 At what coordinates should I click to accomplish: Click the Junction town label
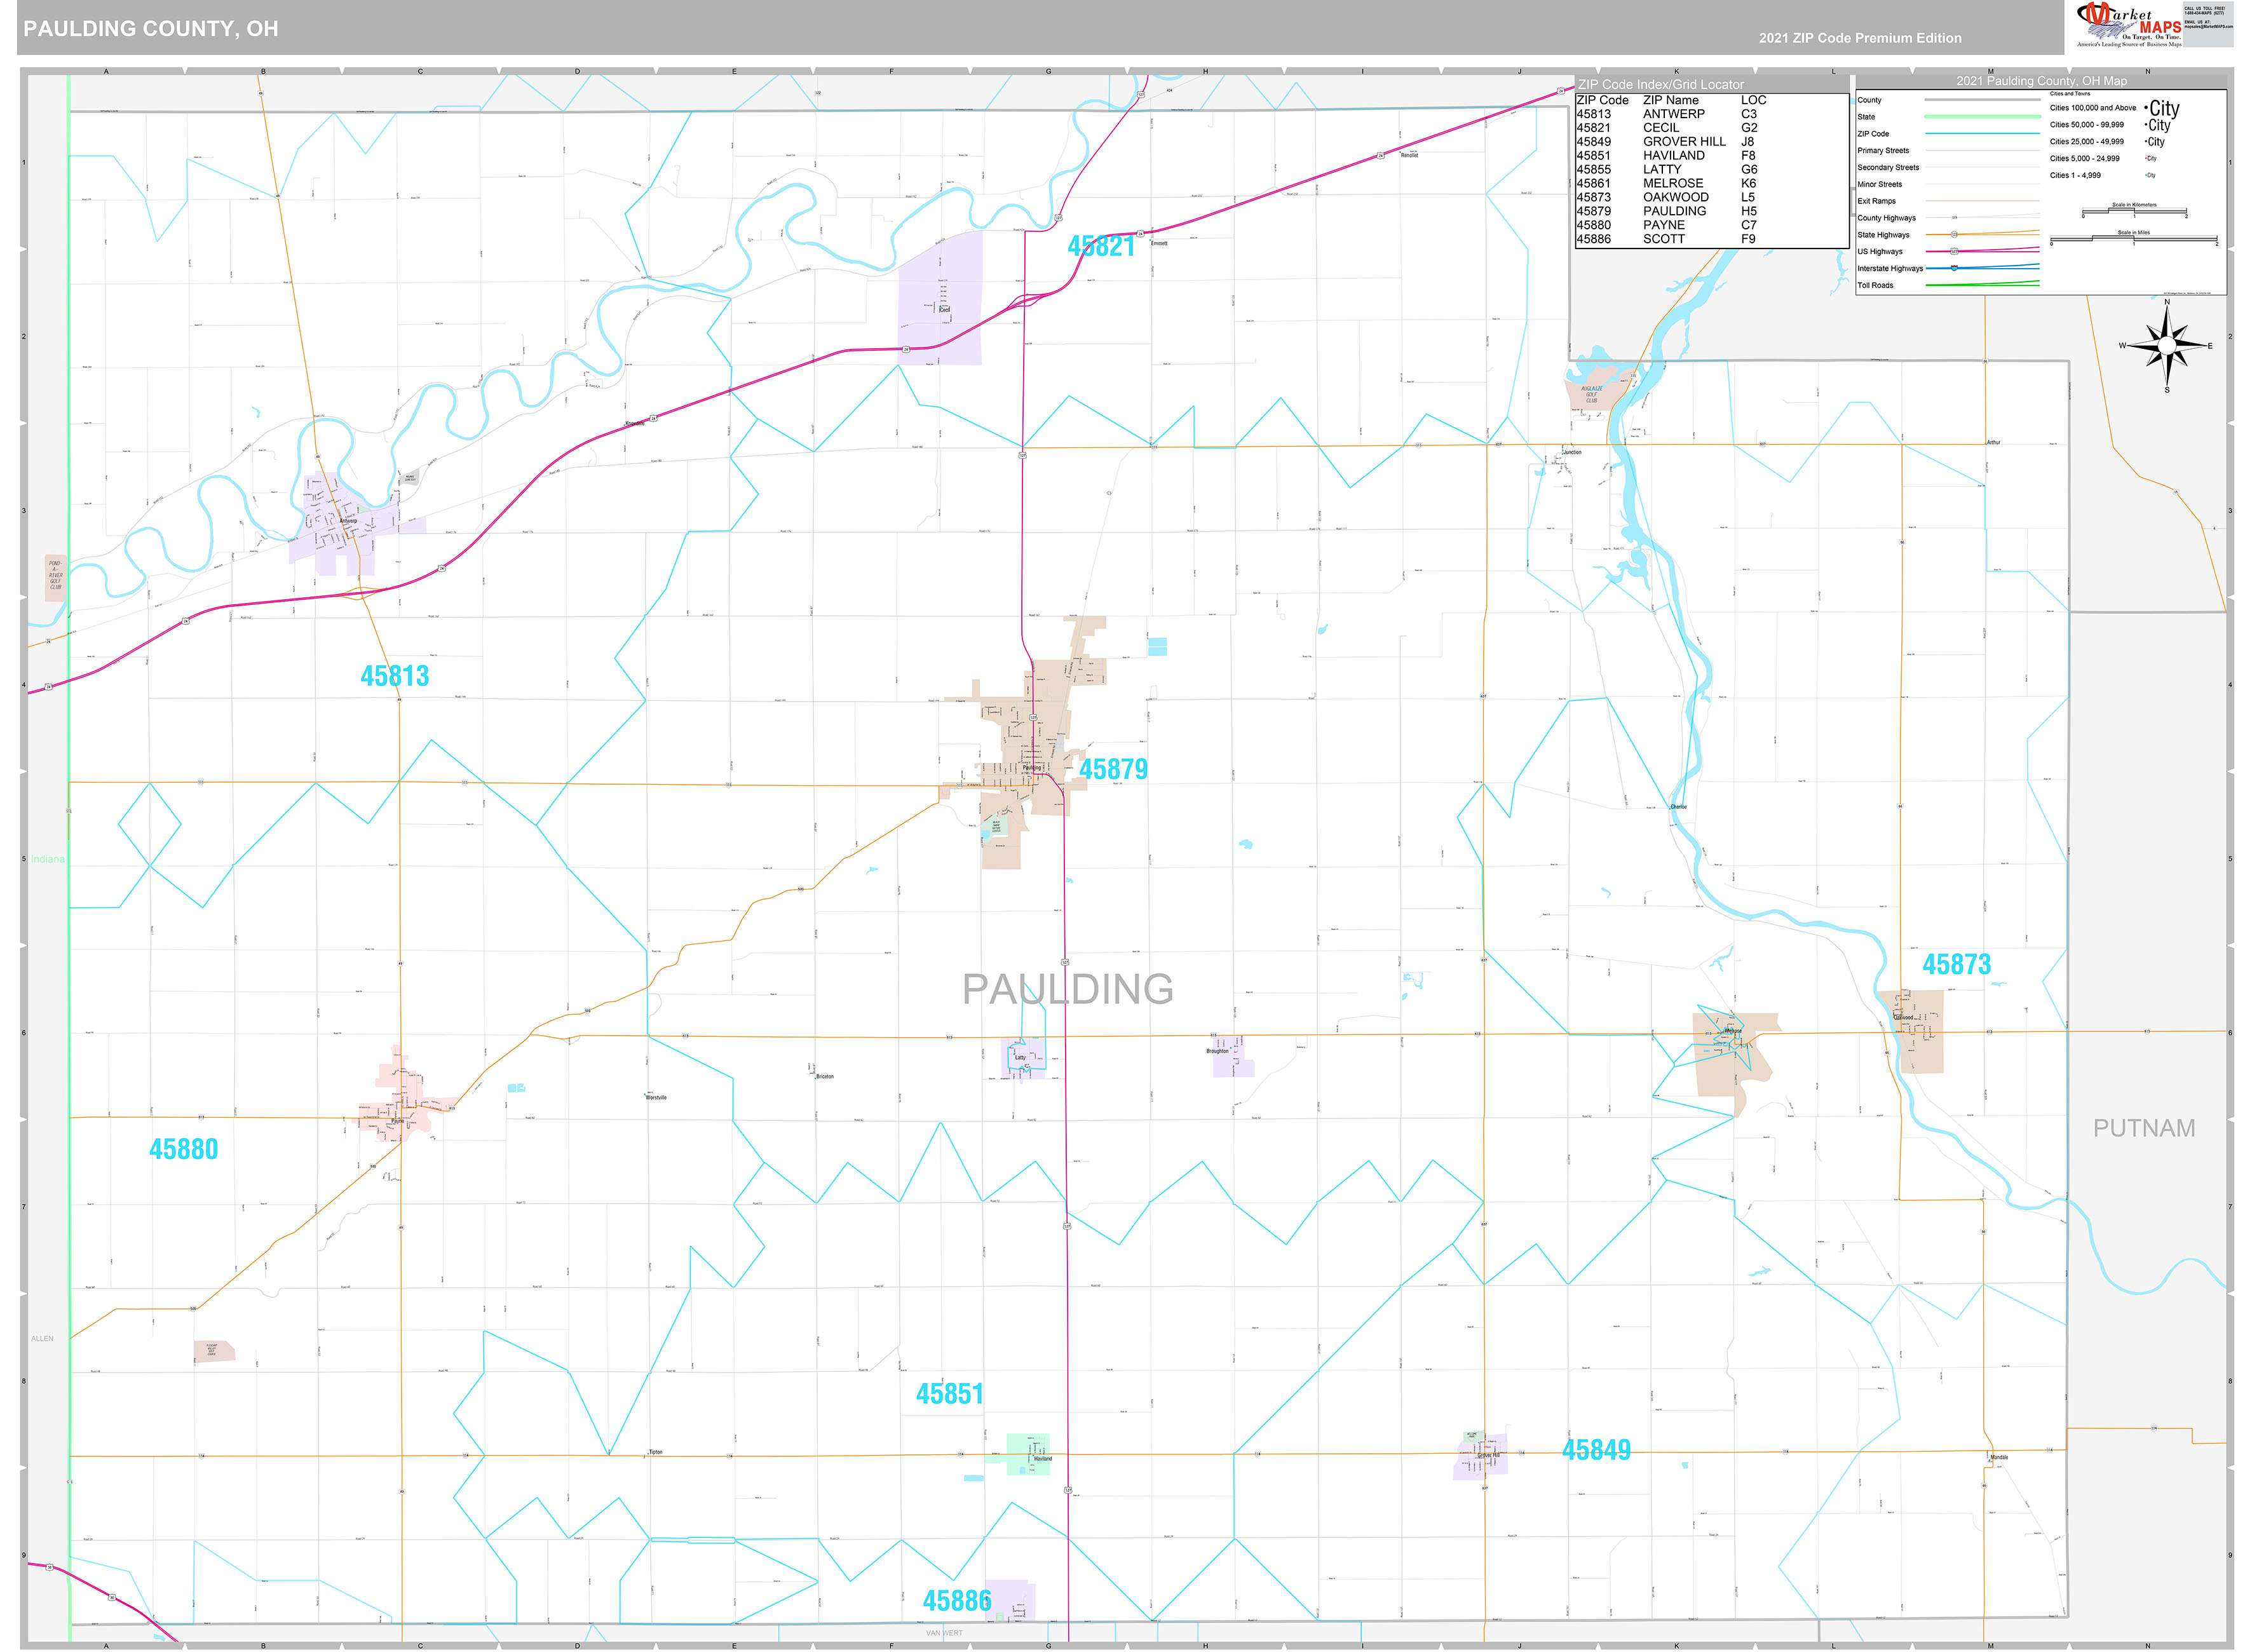tap(1572, 453)
